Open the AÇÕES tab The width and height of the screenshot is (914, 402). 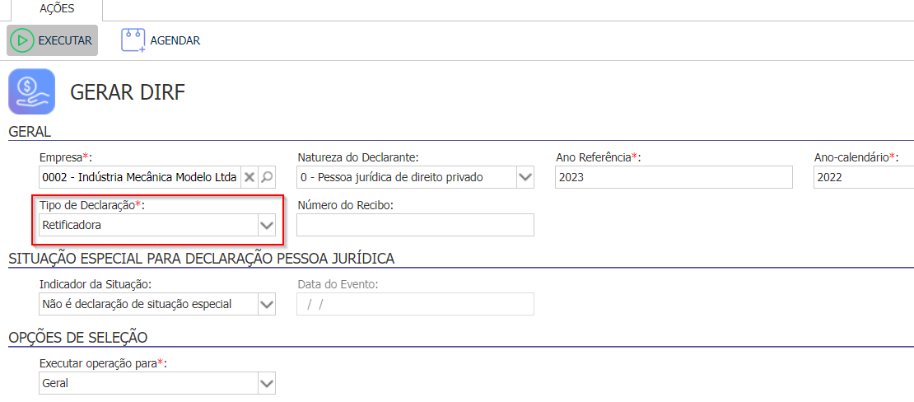pyautogui.click(x=57, y=9)
